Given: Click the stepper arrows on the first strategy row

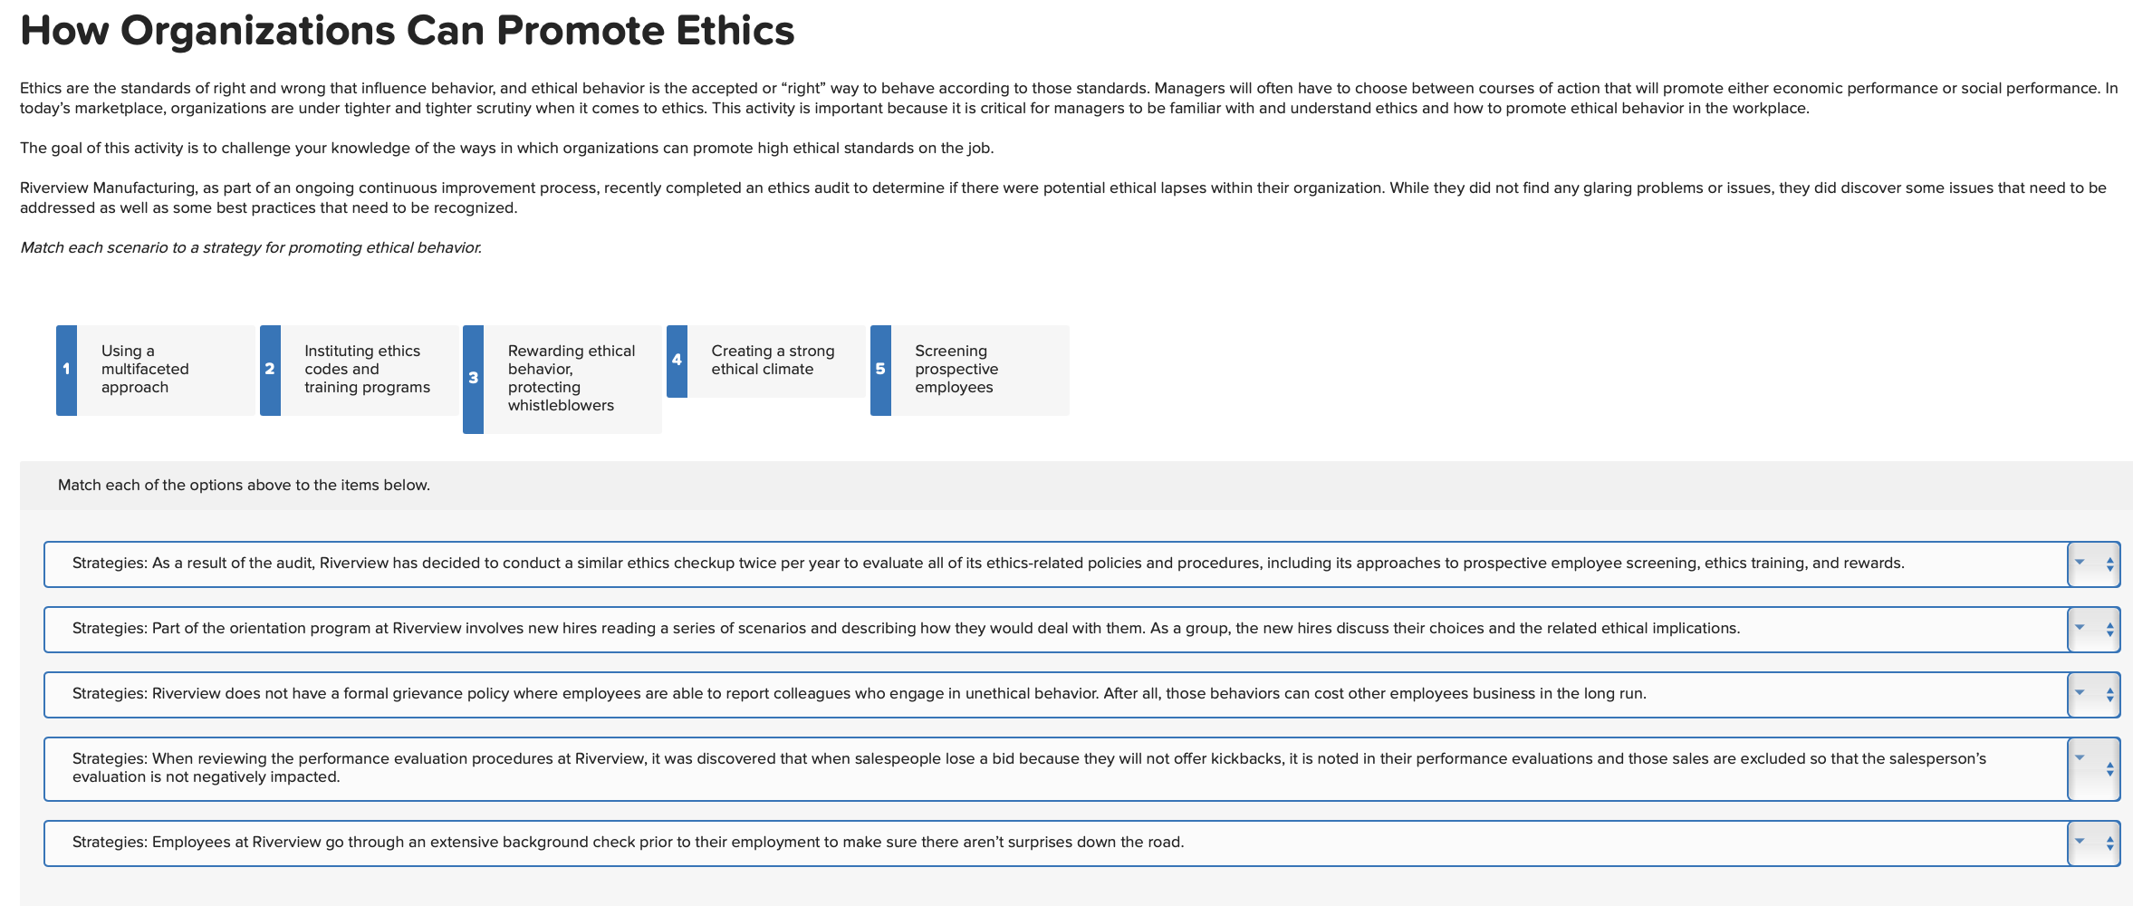Looking at the screenshot, I should coord(2110,564).
